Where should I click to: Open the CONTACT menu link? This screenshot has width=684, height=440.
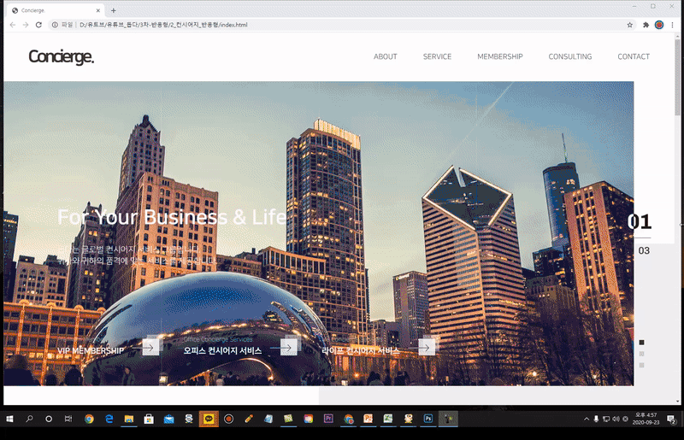[x=634, y=56]
